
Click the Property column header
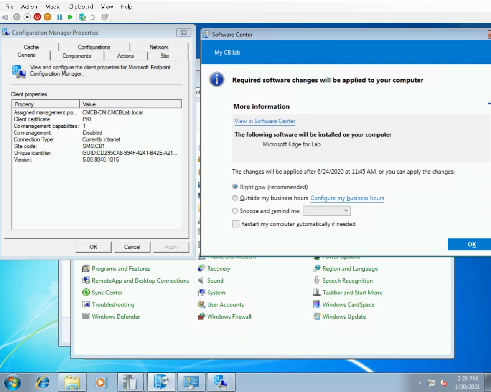(46, 104)
